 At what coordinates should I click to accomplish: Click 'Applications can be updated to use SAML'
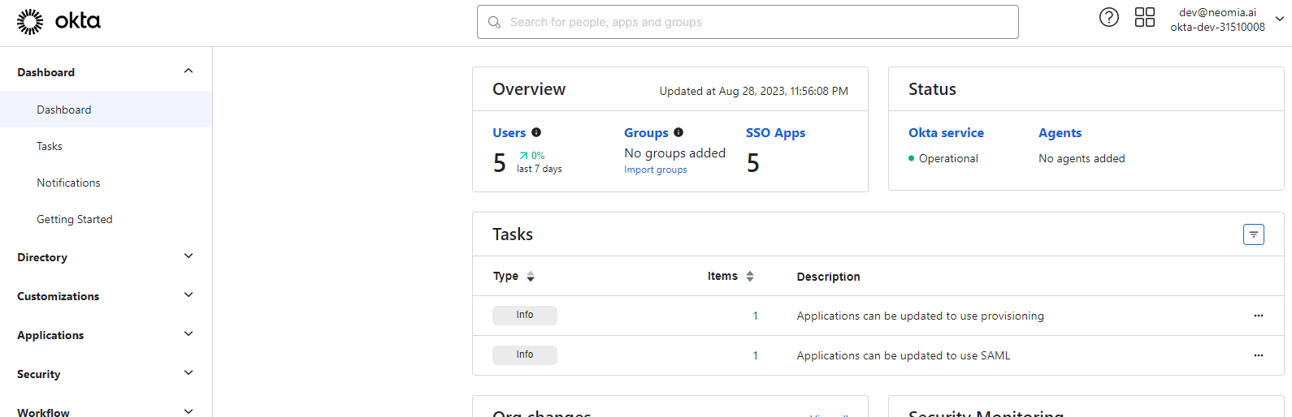[904, 355]
